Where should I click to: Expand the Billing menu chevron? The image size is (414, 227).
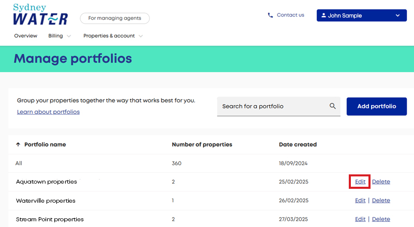point(69,36)
